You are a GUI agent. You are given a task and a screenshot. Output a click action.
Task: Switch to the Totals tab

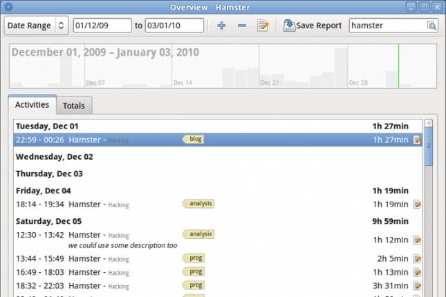pyautogui.click(x=74, y=106)
